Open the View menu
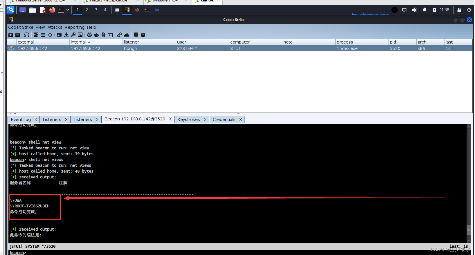 [x=40, y=27]
